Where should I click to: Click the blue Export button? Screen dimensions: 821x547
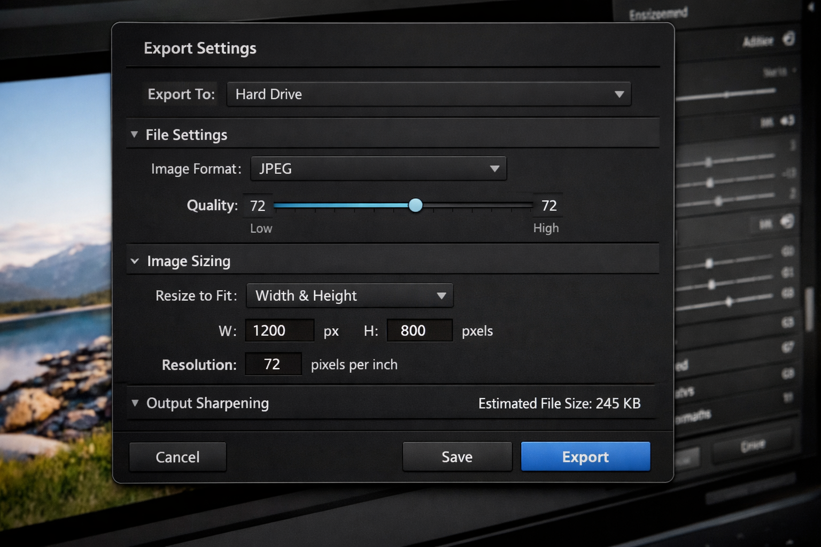pos(585,457)
